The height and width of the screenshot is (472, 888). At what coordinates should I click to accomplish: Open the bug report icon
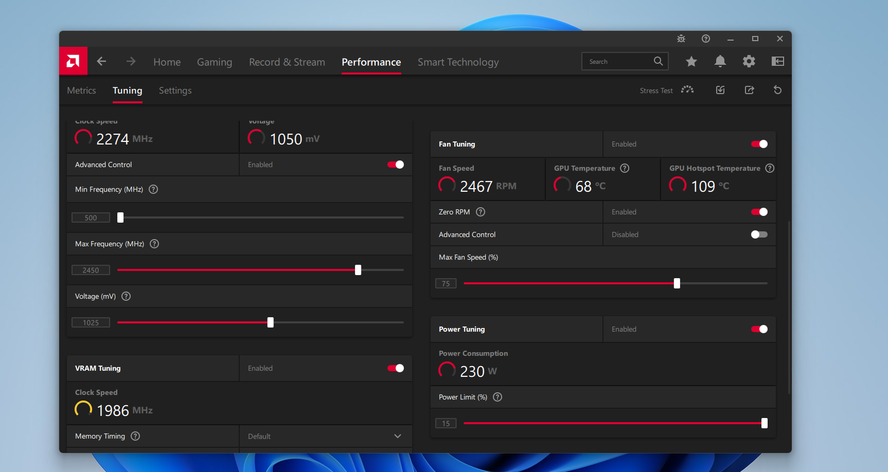[681, 39]
